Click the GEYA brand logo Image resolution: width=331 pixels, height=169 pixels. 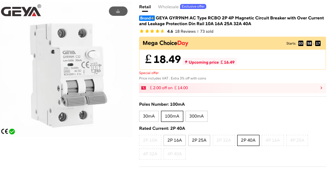[x=21, y=11]
